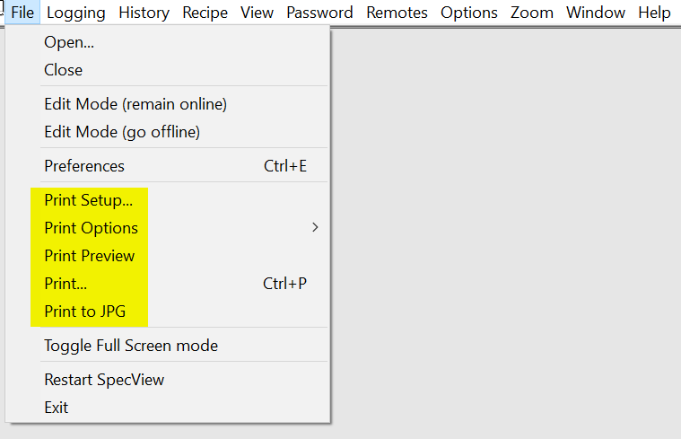
Task: Toggle Full Screen mode
Action: (131, 346)
